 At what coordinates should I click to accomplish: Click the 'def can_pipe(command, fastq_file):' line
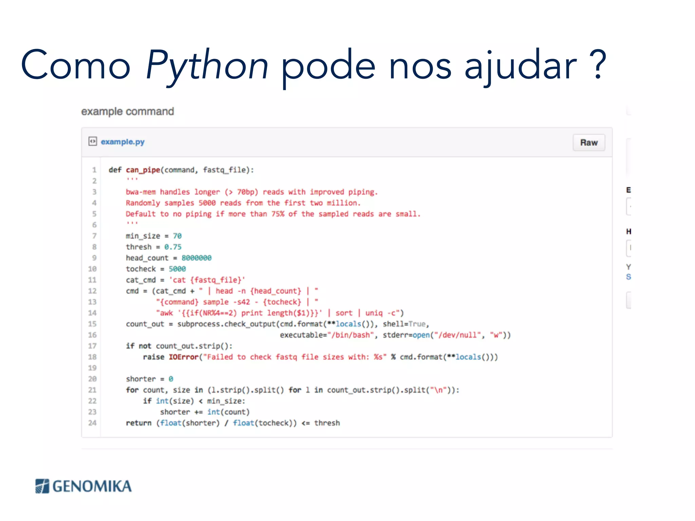181,170
